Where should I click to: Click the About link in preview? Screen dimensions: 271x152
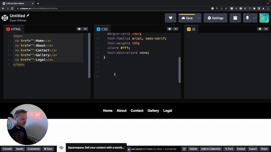(x=122, y=111)
